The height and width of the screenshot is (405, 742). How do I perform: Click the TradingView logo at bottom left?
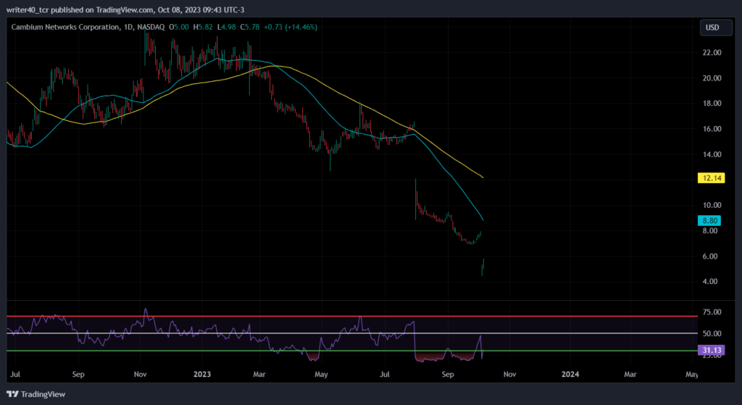coord(36,394)
